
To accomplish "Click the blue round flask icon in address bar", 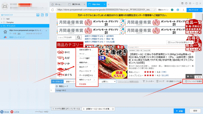I will pyautogui.click(x=178, y=10).
